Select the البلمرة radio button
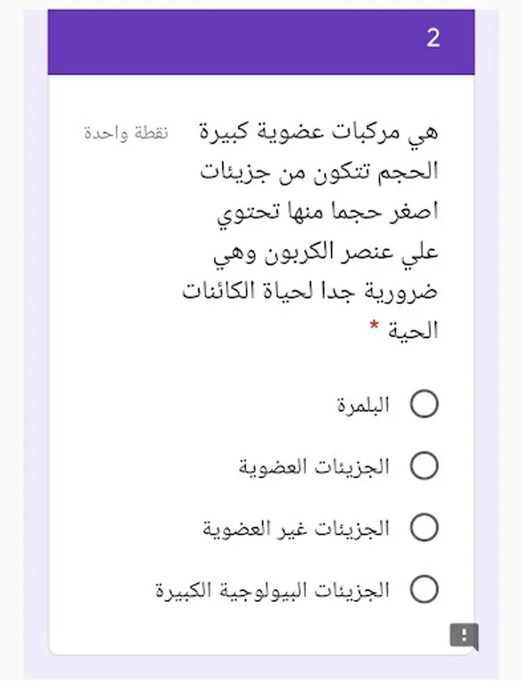 [424, 404]
